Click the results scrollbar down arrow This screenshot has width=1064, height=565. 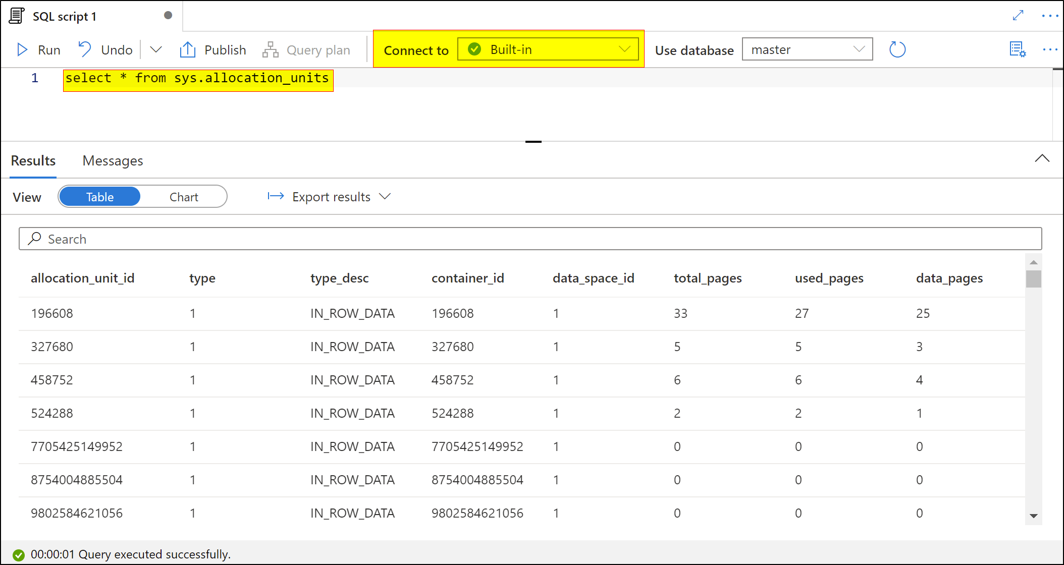[x=1033, y=516]
